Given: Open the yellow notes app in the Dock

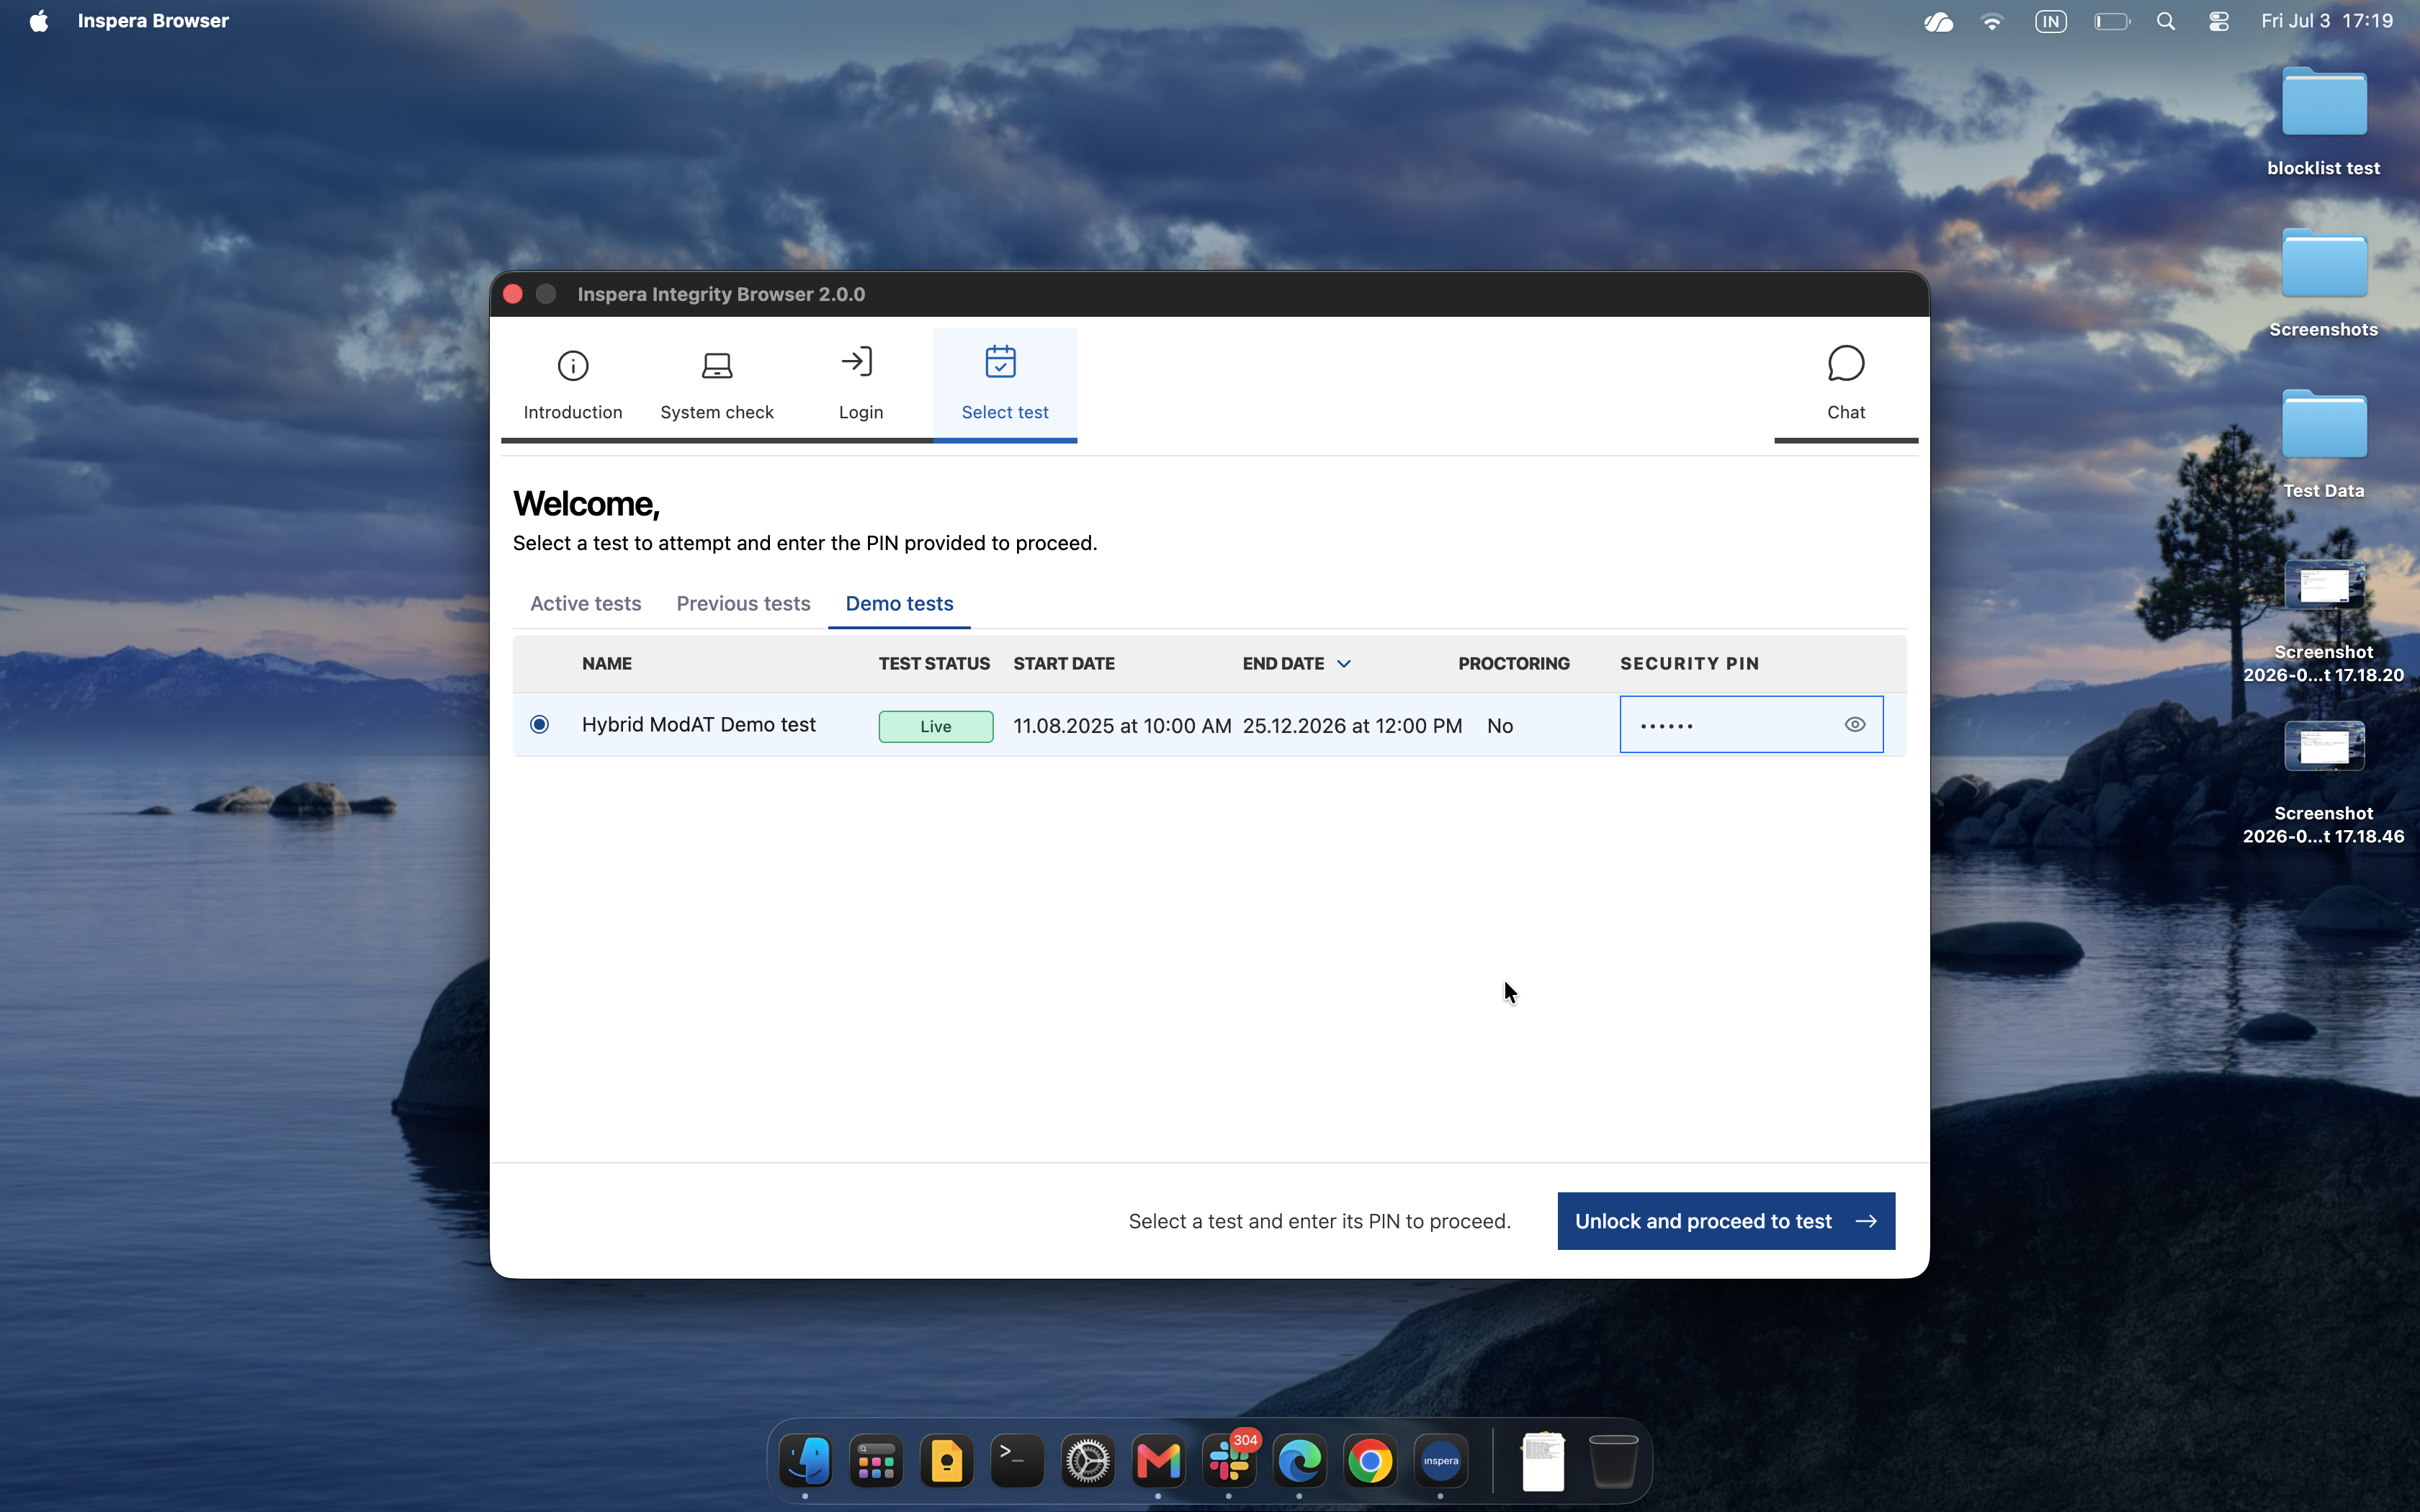Looking at the screenshot, I should 947,1462.
